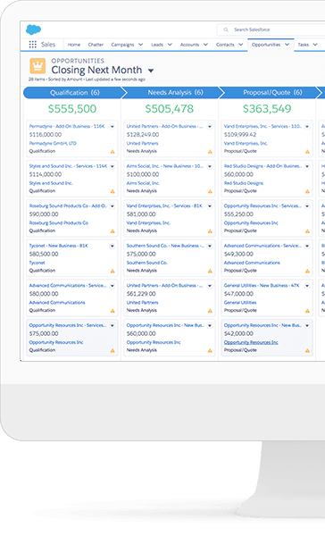Click the Opportunities crown icon
325x536 pixels.
tap(37, 65)
